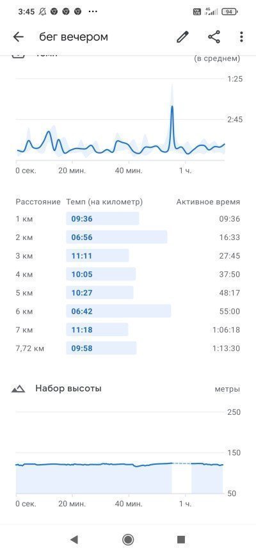The image size is (256, 555).
Task: Tap the dashed gap in elevation chart
Action: (181, 463)
